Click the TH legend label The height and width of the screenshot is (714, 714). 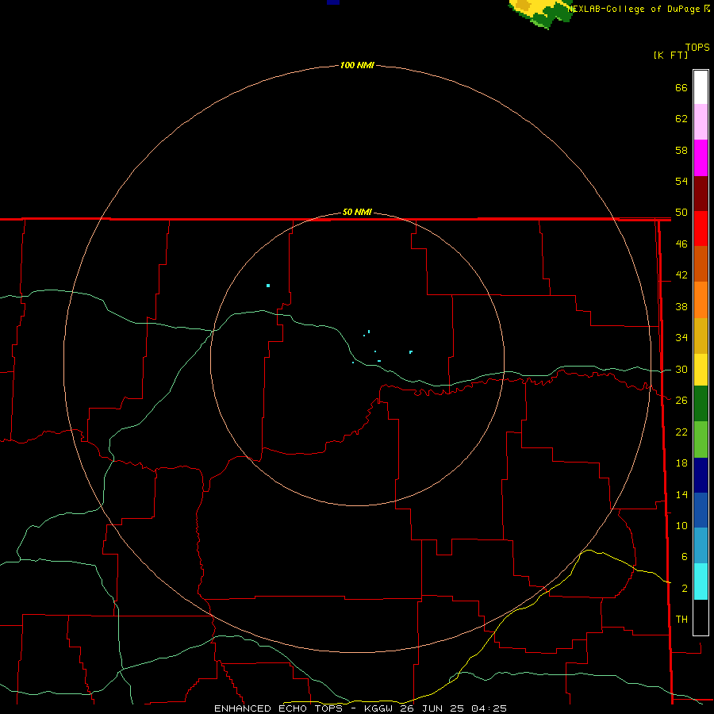tap(681, 620)
